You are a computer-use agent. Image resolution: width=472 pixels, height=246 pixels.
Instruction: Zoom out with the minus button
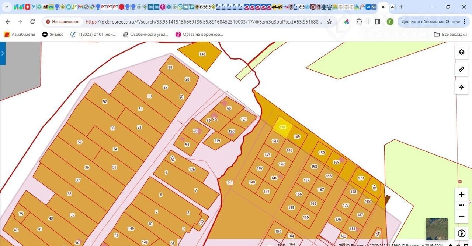(461, 216)
